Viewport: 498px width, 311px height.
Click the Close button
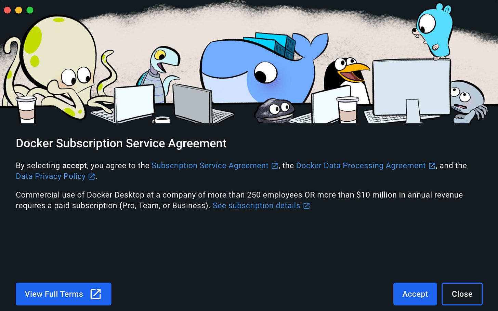click(462, 294)
